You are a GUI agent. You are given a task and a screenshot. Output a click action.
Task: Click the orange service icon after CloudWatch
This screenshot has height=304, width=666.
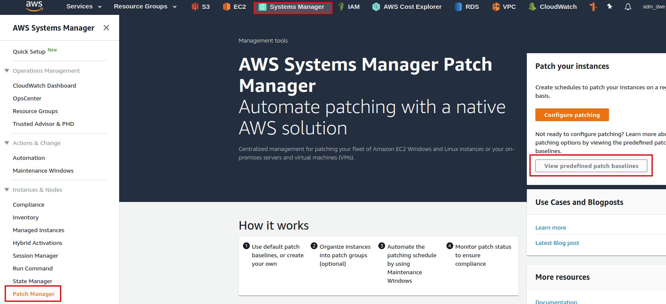(593, 7)
